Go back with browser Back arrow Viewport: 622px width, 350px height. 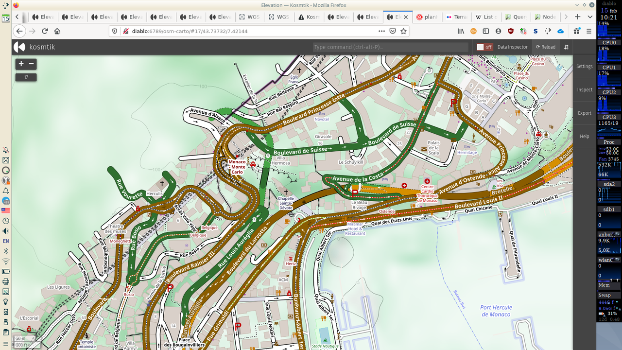(x=19, y=31)
